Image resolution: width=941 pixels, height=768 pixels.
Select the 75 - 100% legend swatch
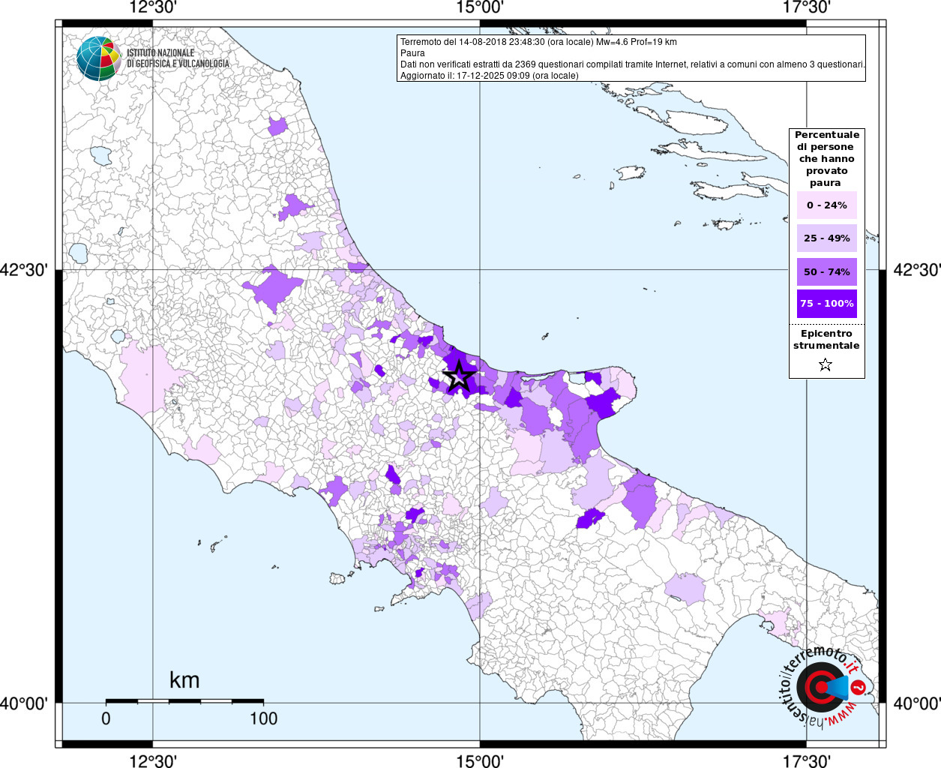coord(827,304)
